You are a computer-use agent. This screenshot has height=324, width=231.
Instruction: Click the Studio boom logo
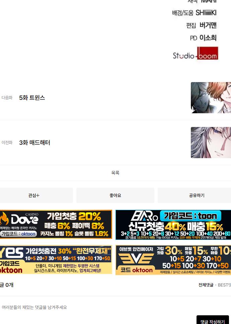click(x=196, y=54)
